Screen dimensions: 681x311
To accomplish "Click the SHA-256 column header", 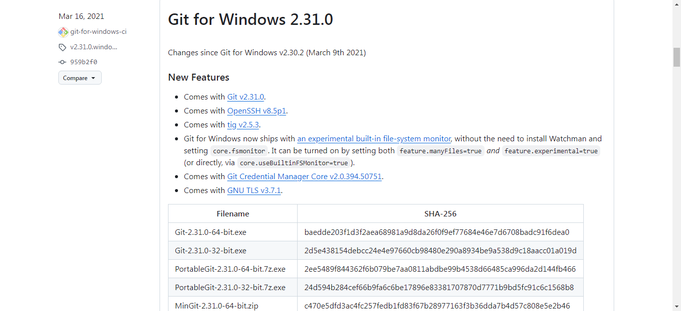I will coord(440,213).
